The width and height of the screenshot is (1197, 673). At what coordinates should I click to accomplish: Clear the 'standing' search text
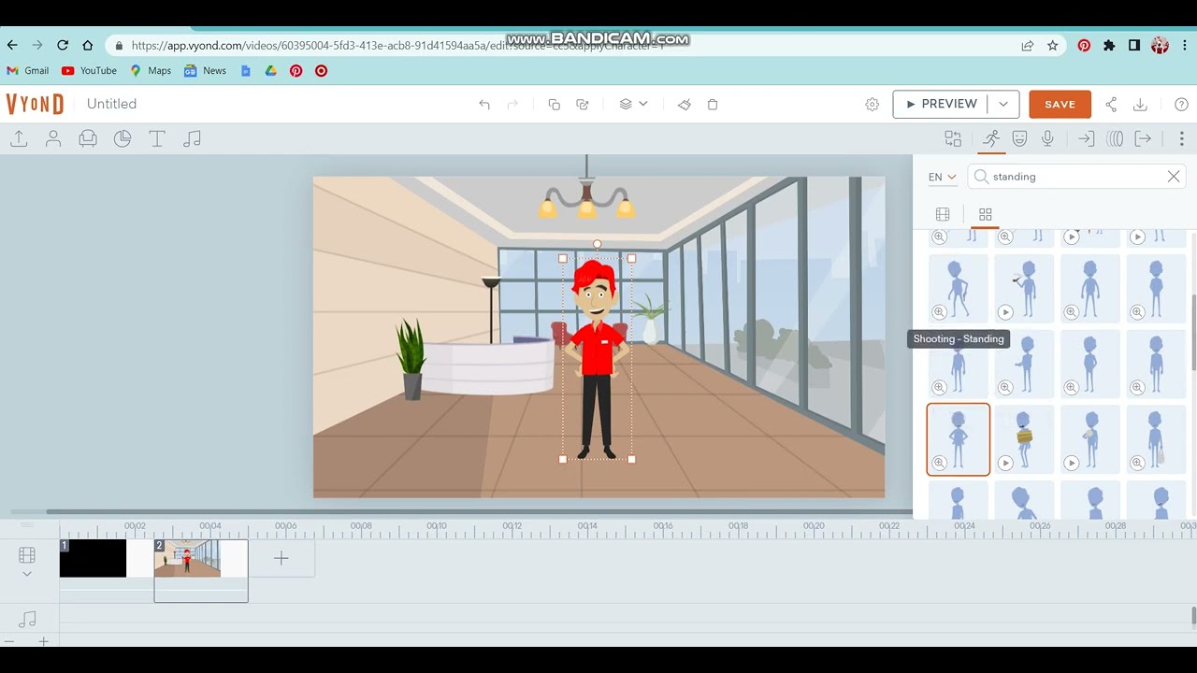pyautogui.click(x=1174, y=177)
